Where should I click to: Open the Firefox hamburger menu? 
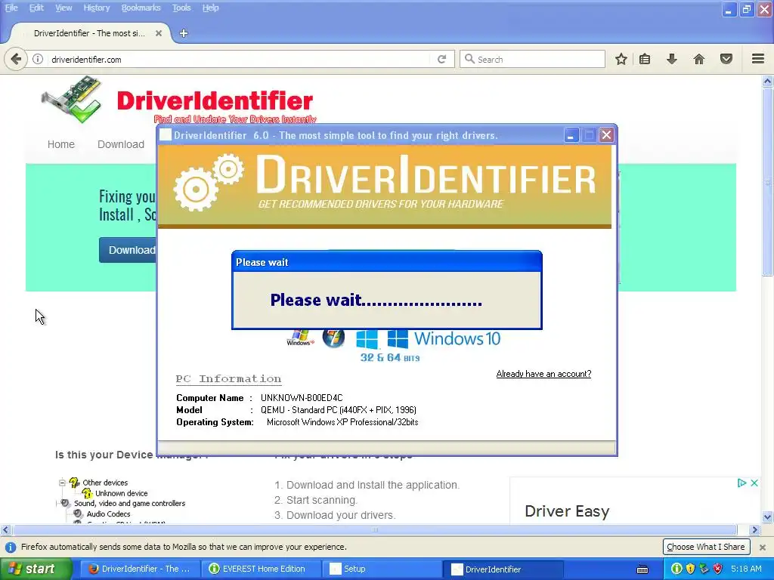pyautogui.click(x=758, y=59)
